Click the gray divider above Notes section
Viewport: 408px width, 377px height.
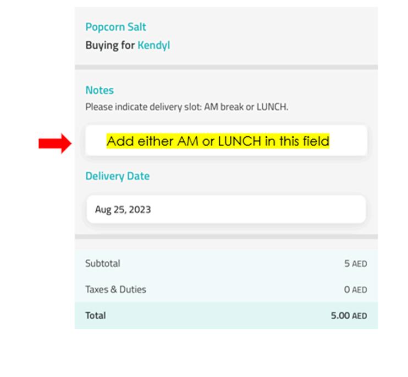click(x=226, y=67)
